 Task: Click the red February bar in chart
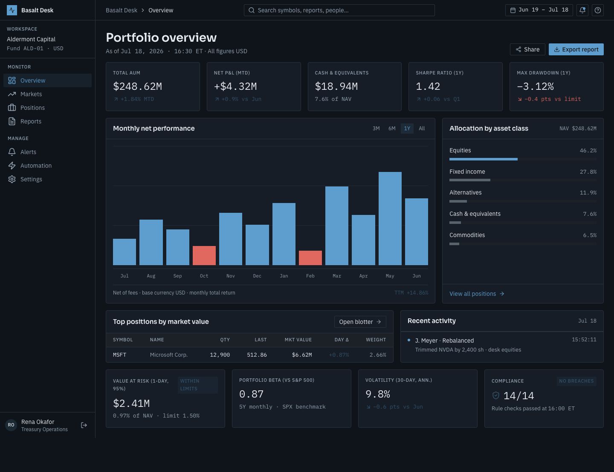point(310,258)
